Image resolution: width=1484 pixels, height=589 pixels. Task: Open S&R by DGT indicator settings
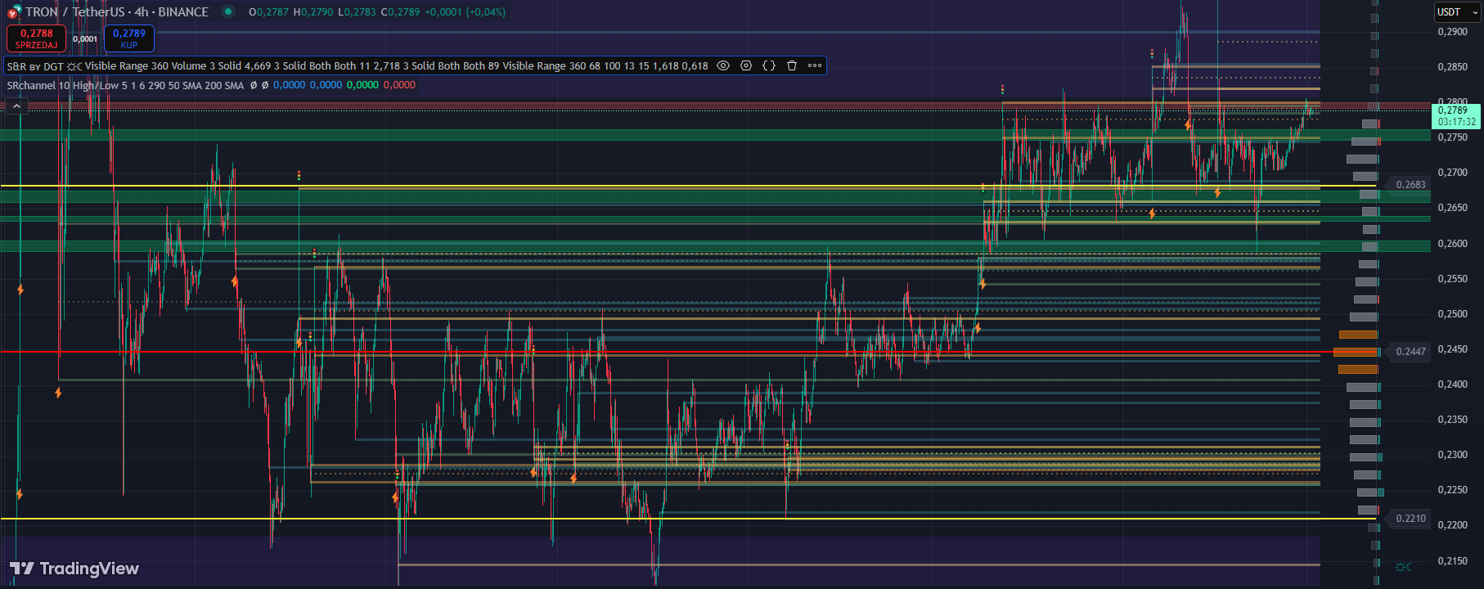click(746, 65)
